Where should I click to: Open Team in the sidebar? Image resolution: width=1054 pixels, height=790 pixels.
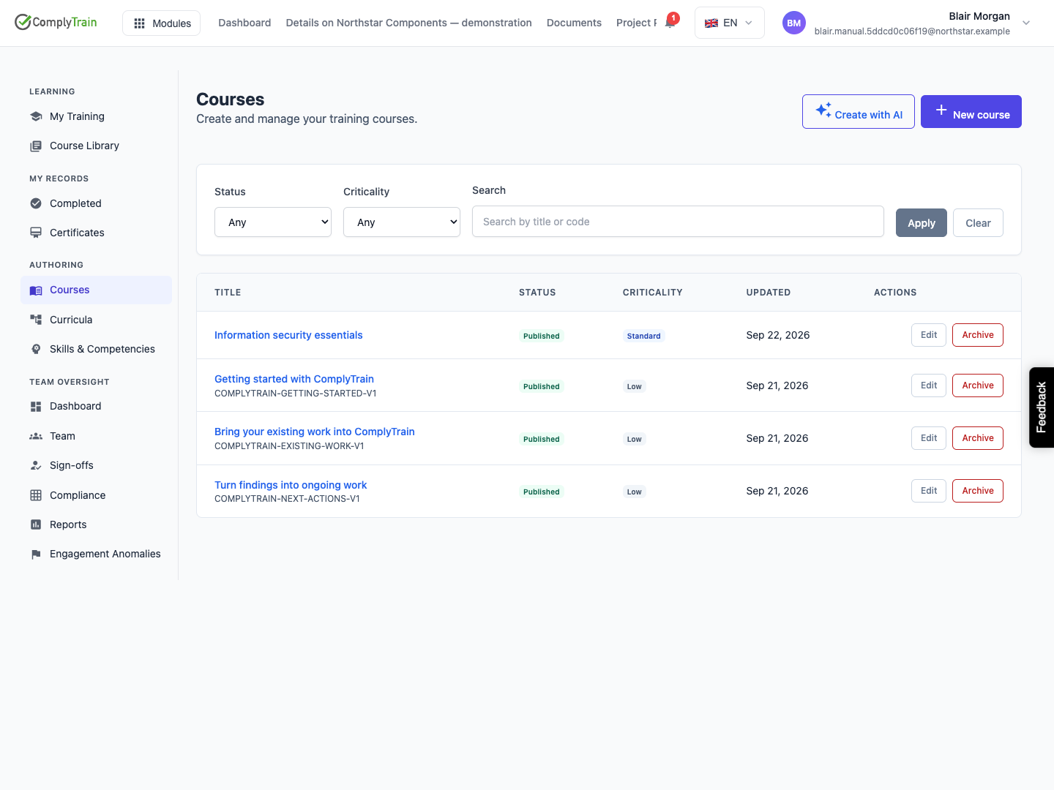[96, 436]
